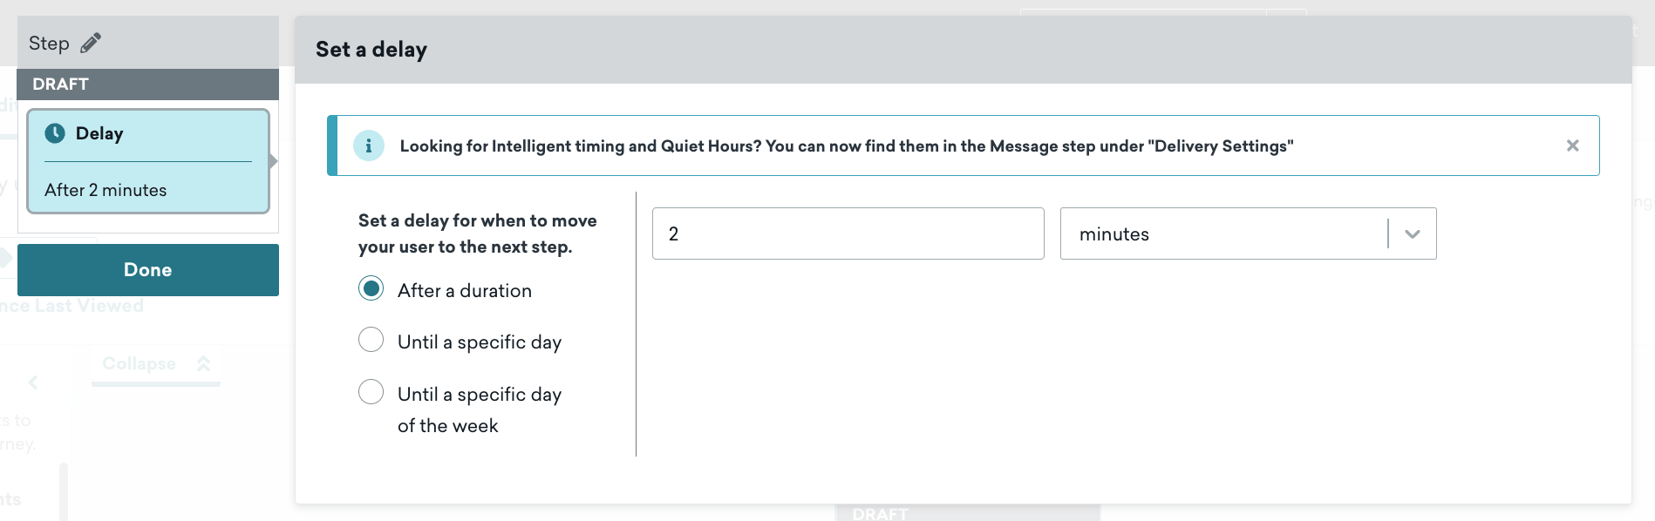The height and width of the screenshot is (521, 1655).
Task: Collapse the section using the Collapse link
Action: [x=140, y=363]
